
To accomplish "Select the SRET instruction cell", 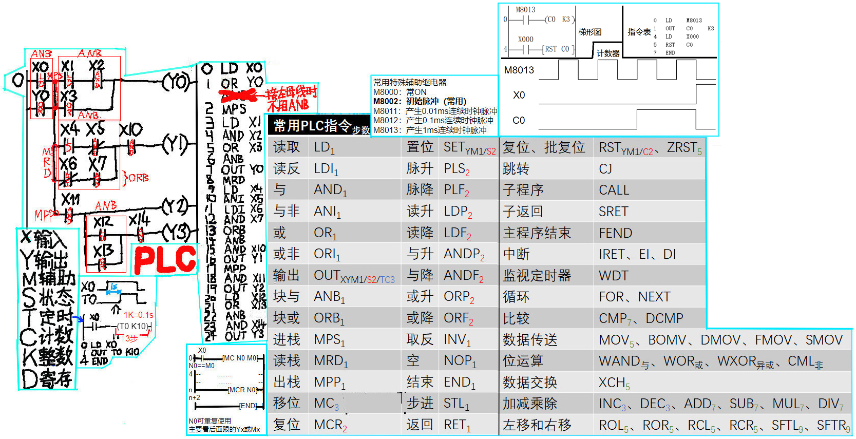I will point(650,212).
